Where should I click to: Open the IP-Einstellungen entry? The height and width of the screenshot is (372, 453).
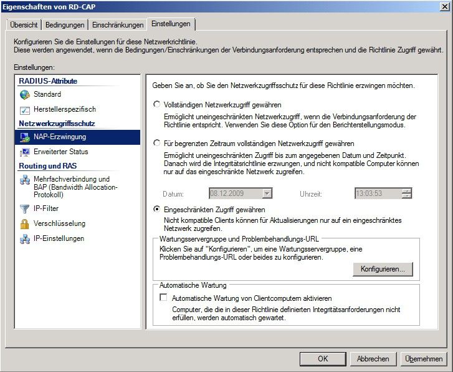point(77,238)
